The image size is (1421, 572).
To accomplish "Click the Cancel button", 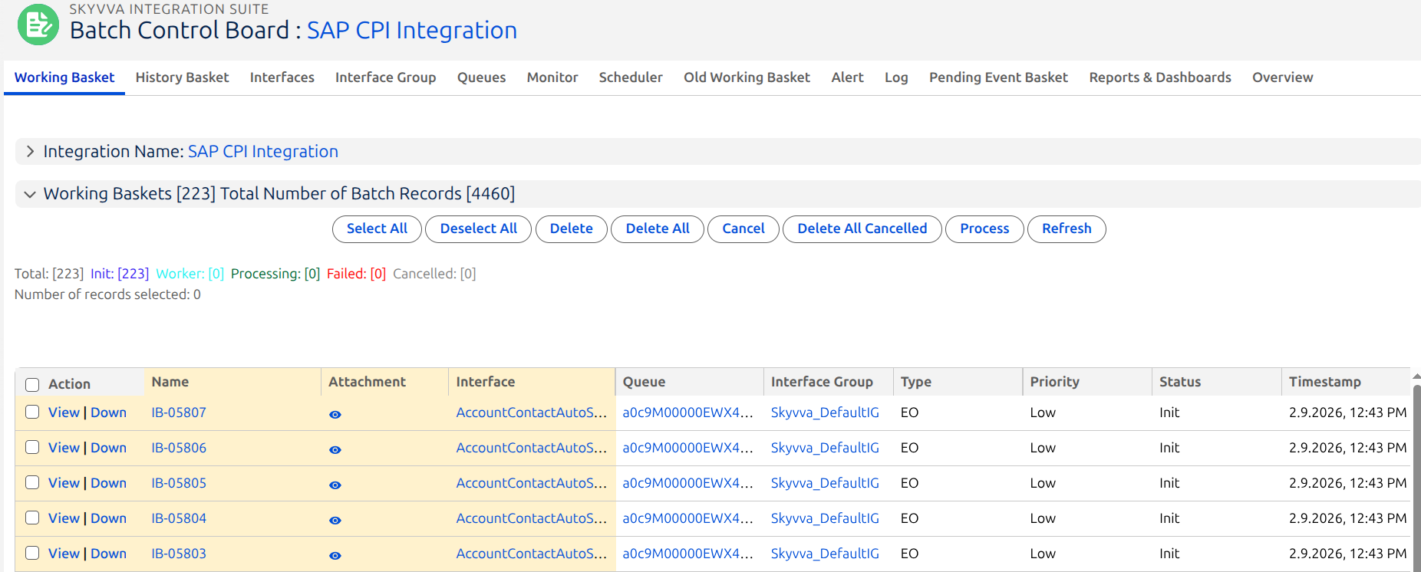I will pos(743,228).
